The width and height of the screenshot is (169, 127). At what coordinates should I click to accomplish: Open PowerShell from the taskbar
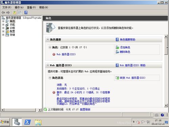tap(27, 122)
